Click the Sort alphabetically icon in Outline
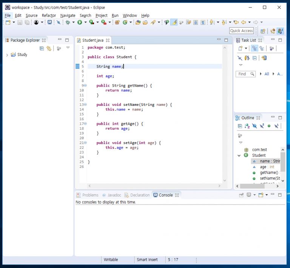Screen dimensions: 290x268 pyautogui.click(x=247, y=126)
